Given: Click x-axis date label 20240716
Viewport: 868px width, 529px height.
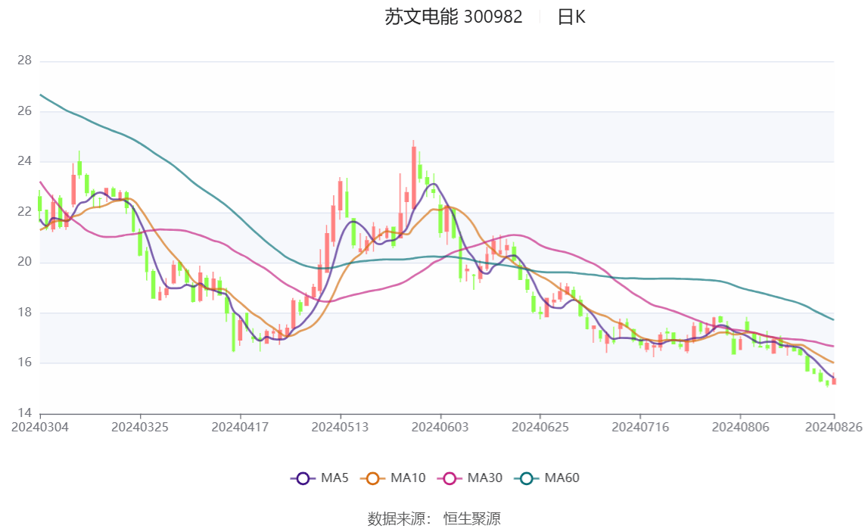Looking at the screenshot, I should pos(640,427).
